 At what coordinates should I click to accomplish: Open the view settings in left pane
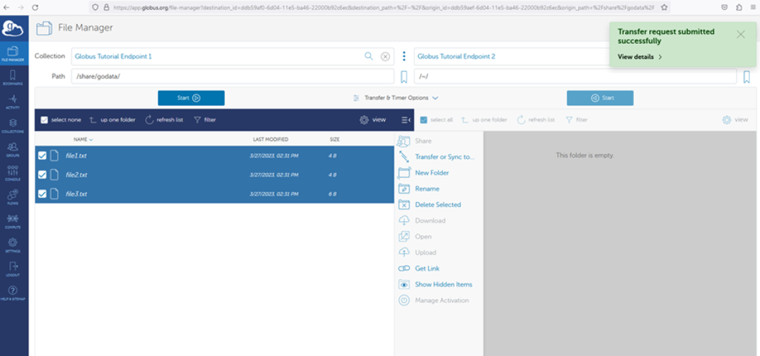pyautogui.click(x=372, y=120)
